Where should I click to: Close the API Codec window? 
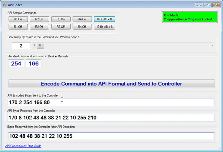tap(216, 5)
